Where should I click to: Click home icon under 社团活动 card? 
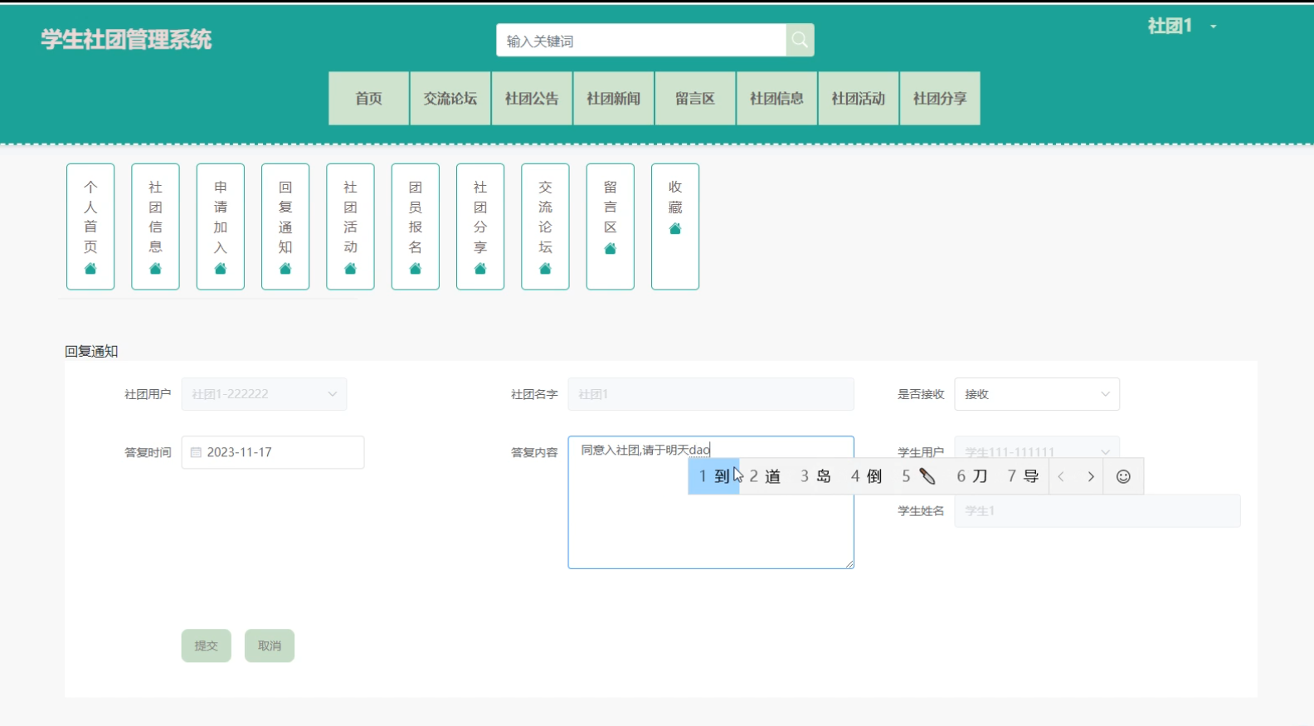[x=350, y=269]
